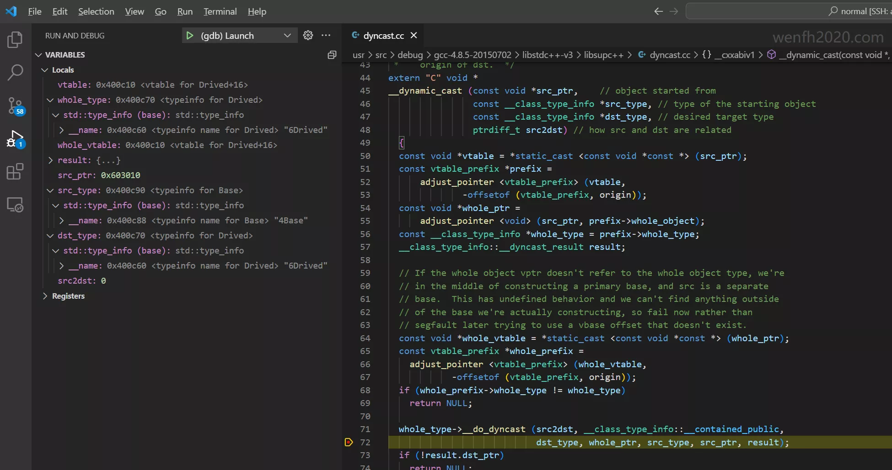Collapse the Locals scope
Image resolution: width=892 pixels, height=470 pixels.
[x=45, y=70]
